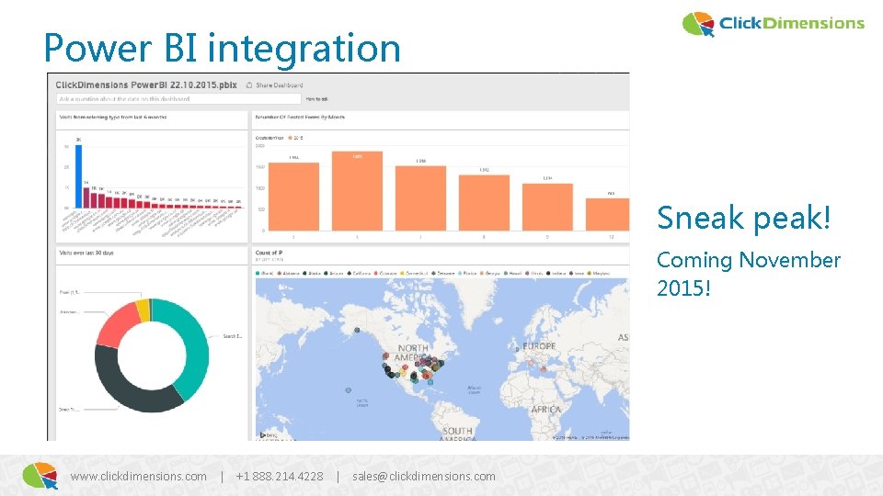
Task: Click the 'Maryland' map legend item
Action: [x=598, y=274]
